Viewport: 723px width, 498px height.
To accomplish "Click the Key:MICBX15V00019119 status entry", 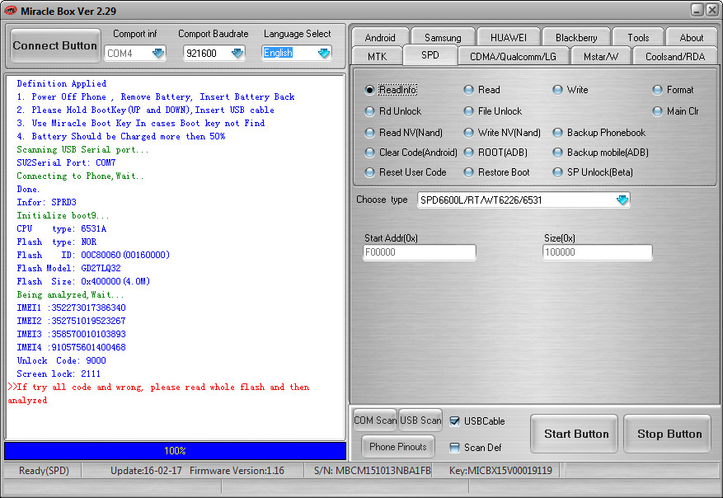I will point(500,470).
